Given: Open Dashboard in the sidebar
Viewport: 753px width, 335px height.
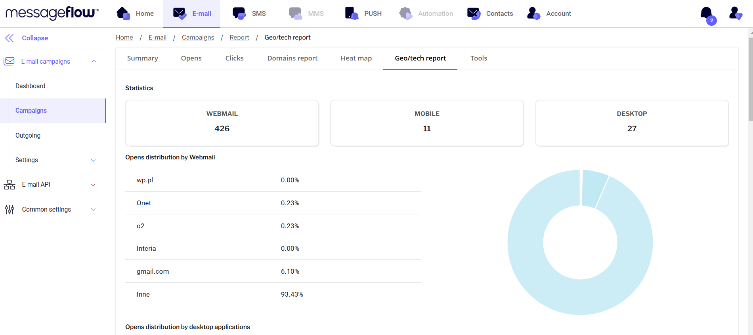Looking at the screenshot, I should pyautogui.click(x=30, y=86).
